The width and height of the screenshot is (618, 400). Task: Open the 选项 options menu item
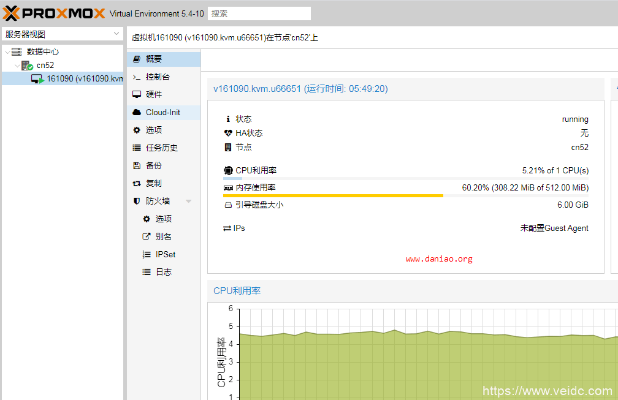click(x=153, y=130)
